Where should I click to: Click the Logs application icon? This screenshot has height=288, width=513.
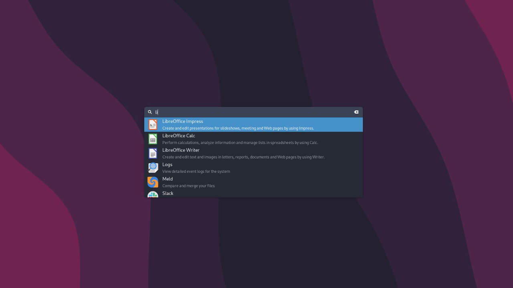pos(153,168)
